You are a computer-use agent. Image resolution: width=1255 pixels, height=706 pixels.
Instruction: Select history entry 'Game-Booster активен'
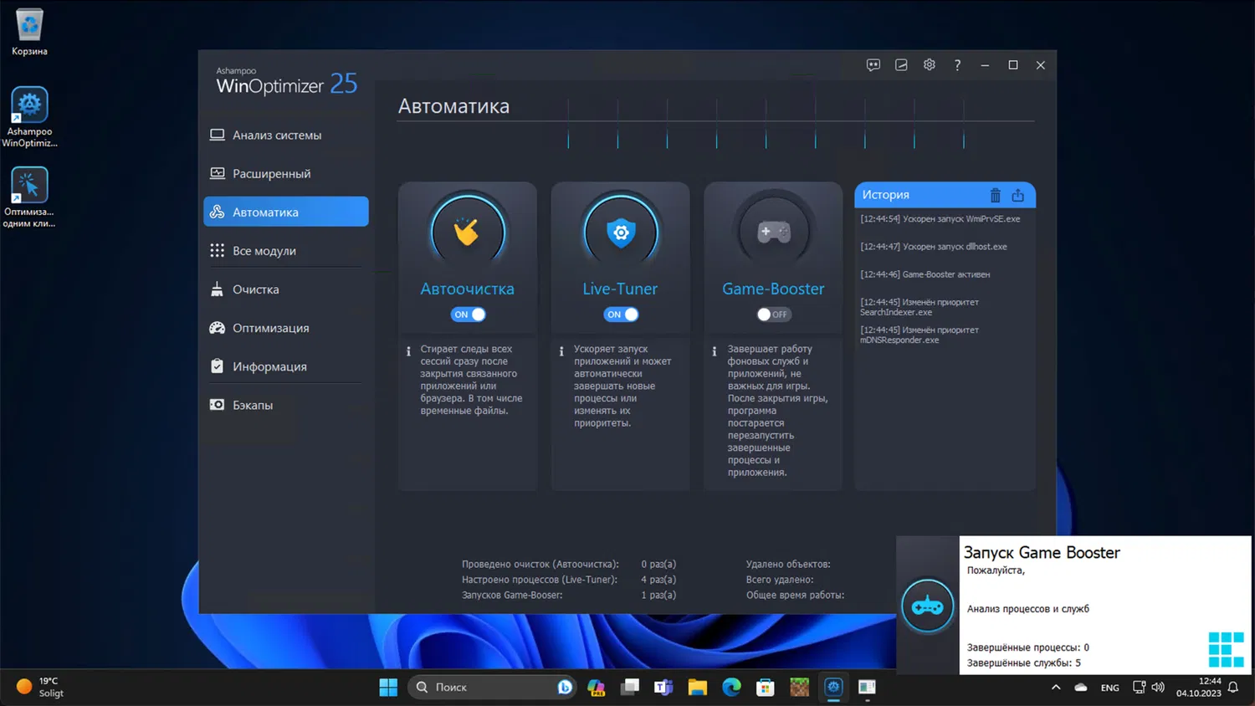(925, 274)
